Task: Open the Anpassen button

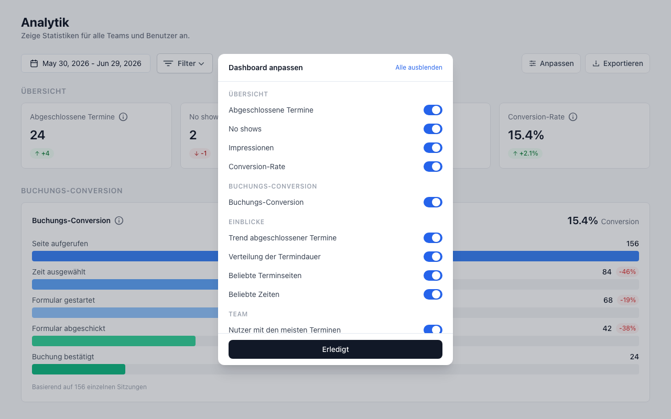Action: pos(551,63)
